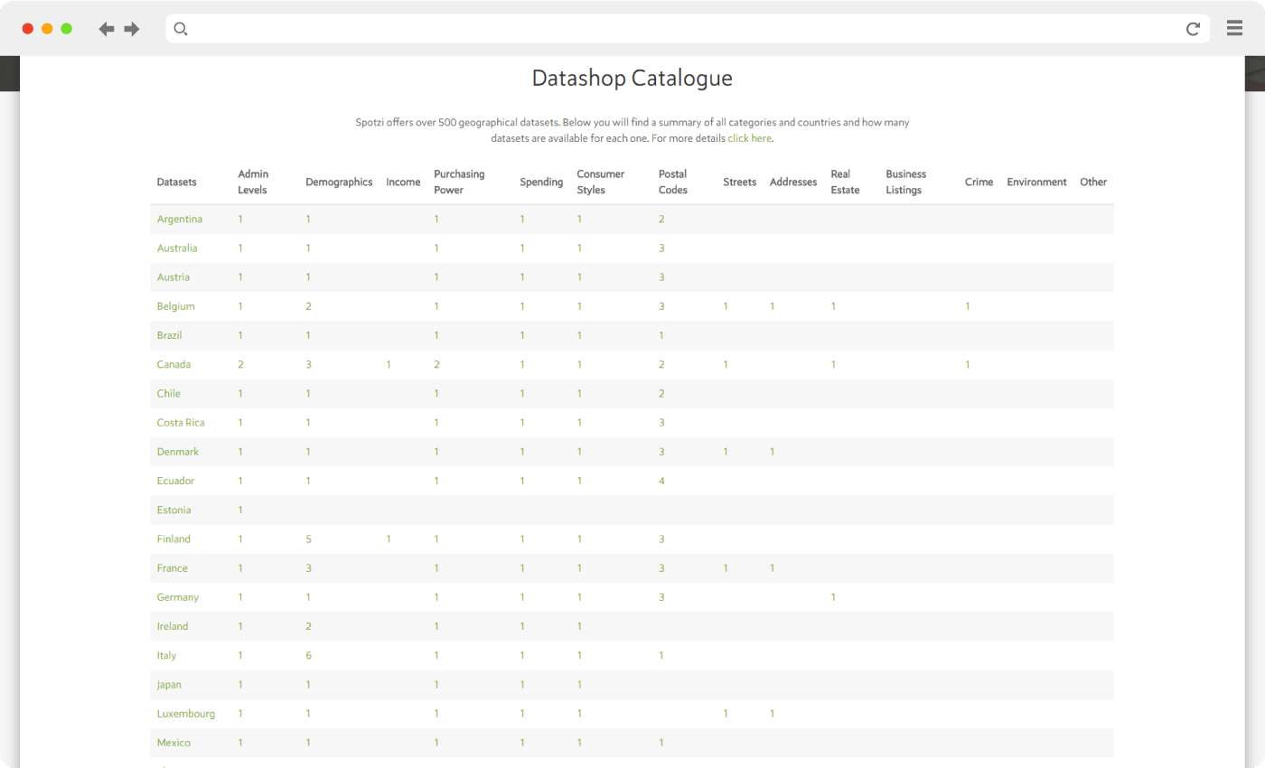Open the Ireland datasets link
Image resolution: width=1265 pixels, height=768 pixels.
pyautogui.click(x=173, y=626)
